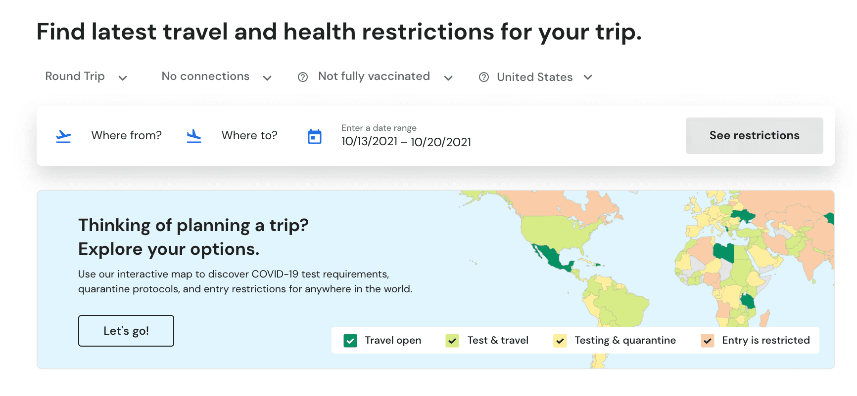857x396 pixels.
Task: Uncheck the Travel open checkbox
Action: click(350, 341)
